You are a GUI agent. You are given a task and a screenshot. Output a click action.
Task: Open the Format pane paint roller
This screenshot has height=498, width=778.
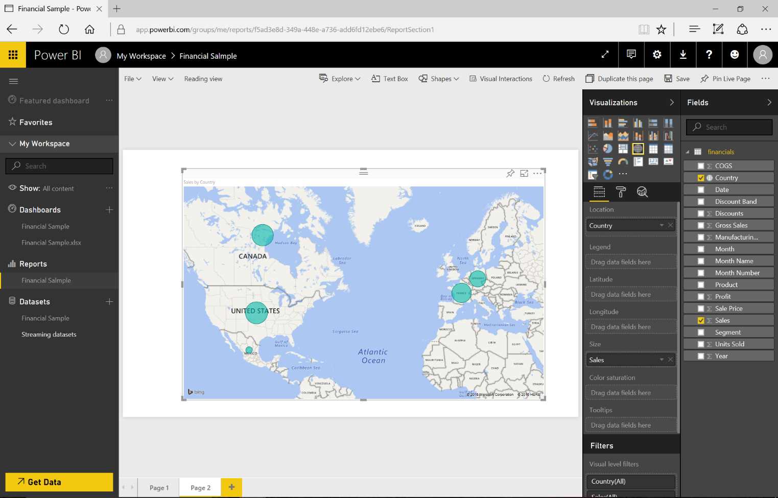pyautogui.click(x=621, y=192)
